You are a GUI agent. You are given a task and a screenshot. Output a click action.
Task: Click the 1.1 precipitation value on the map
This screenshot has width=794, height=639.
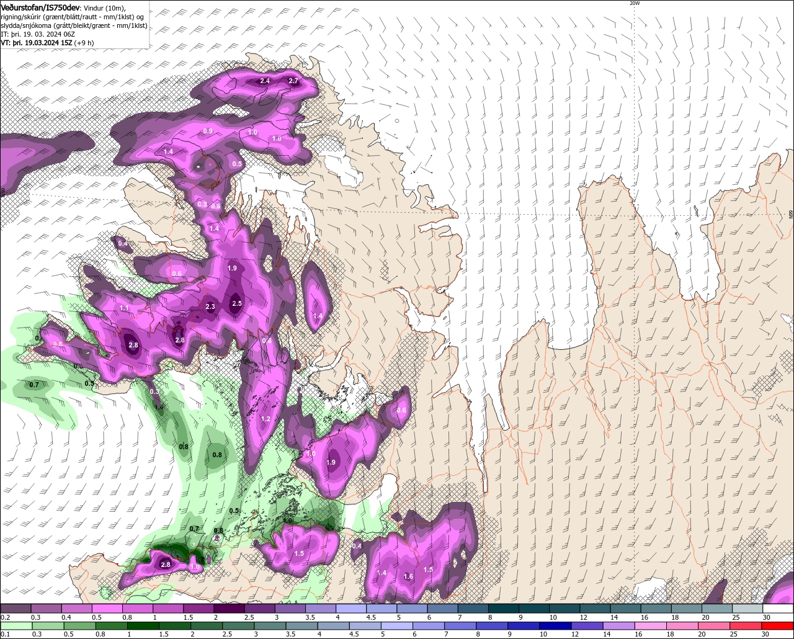[x=124, y=308]
